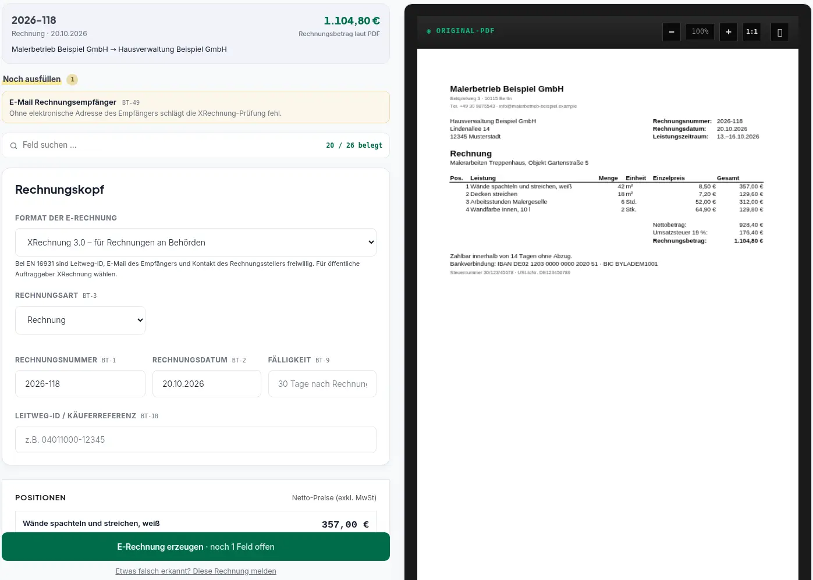Viewport: 813px width, 580px height.
Task: Click 'Netto-Preise (exkl. MwSt)' label
Action: point(334,498)
